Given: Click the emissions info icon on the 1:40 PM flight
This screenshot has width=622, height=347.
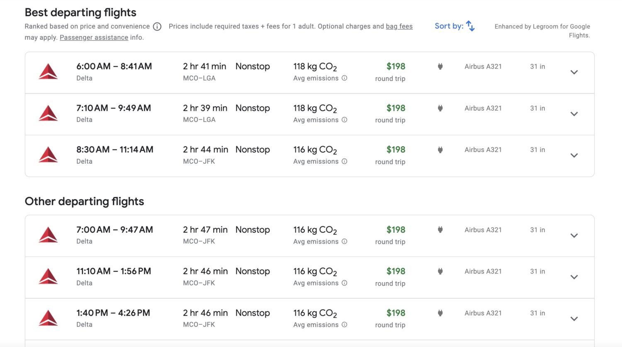Looking at the screenshot, I should [x=345, y=325].
